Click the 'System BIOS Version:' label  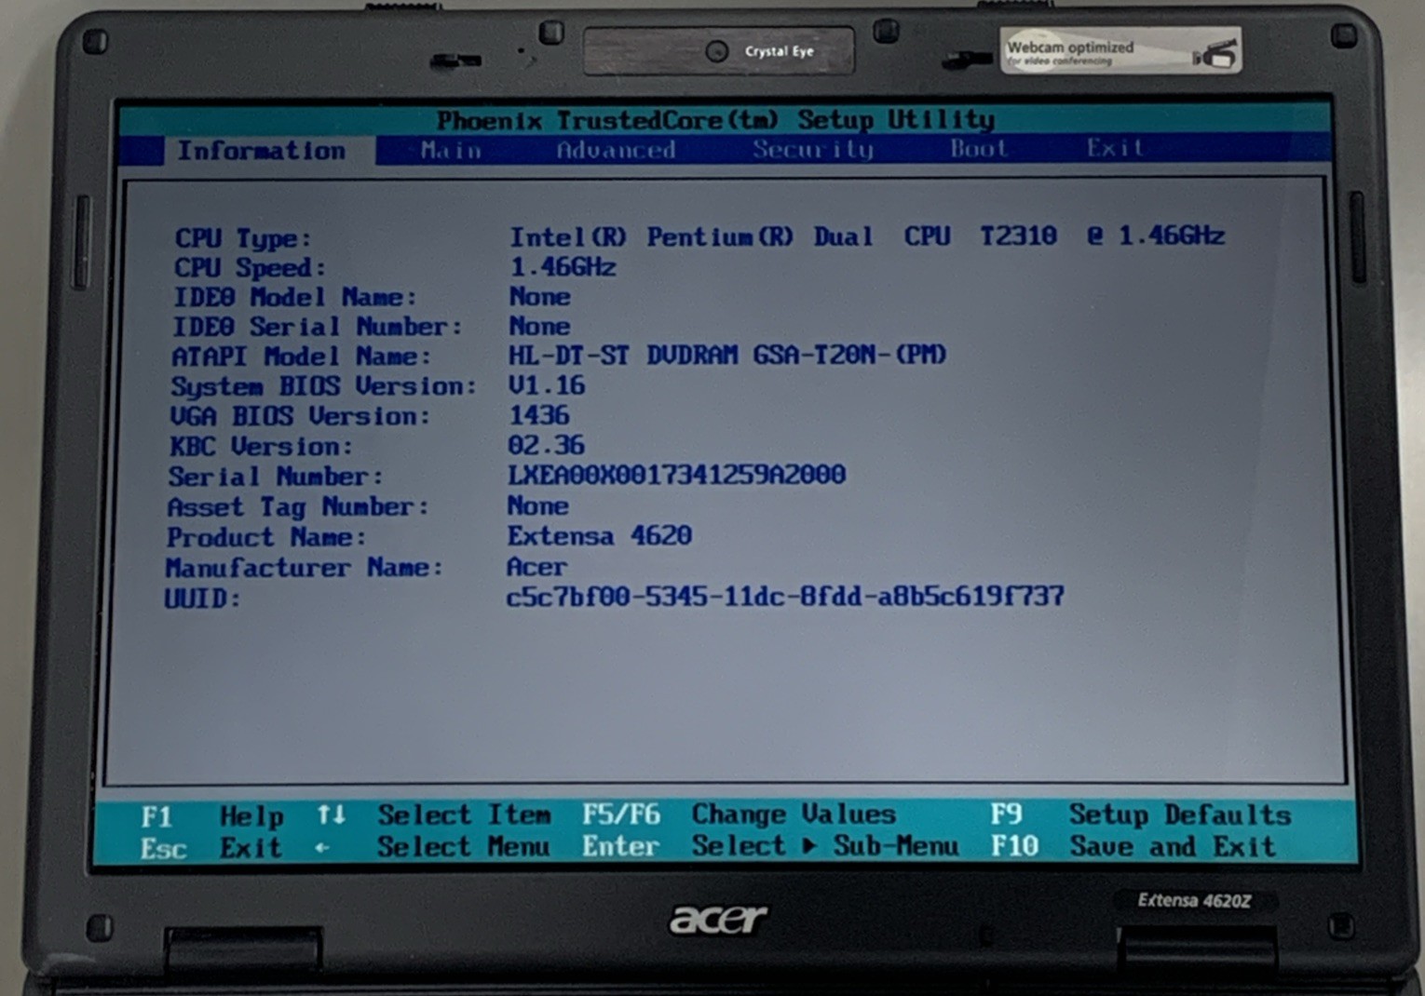pos(324,386)
